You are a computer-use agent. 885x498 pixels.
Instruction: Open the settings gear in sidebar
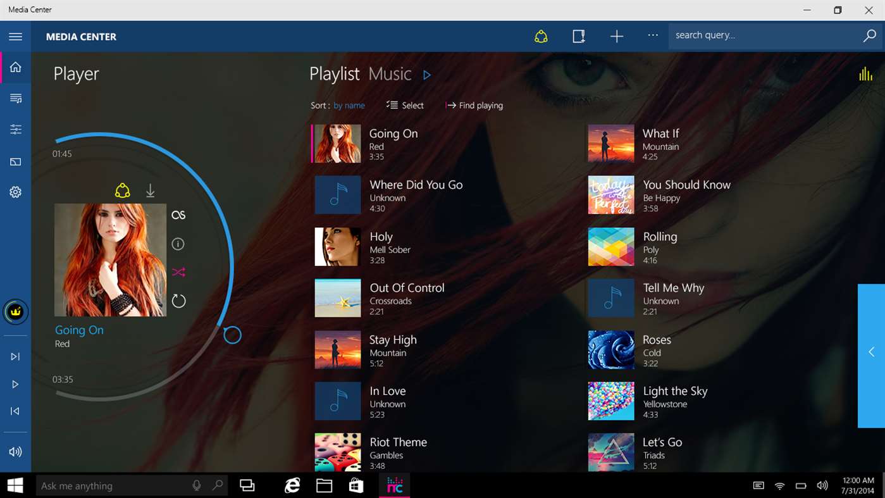15,192
